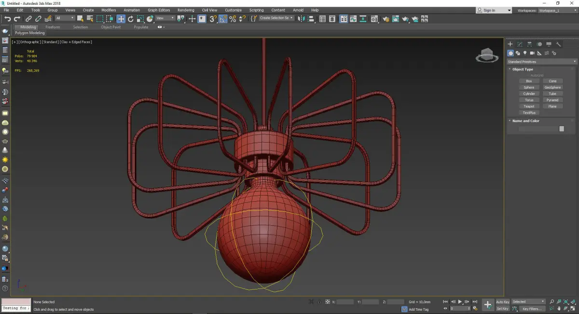Viewport: 579px width, 314px height.
Task: Click the Select and Rotate tool
Action: pyautogui.click(x=131, y=19)
